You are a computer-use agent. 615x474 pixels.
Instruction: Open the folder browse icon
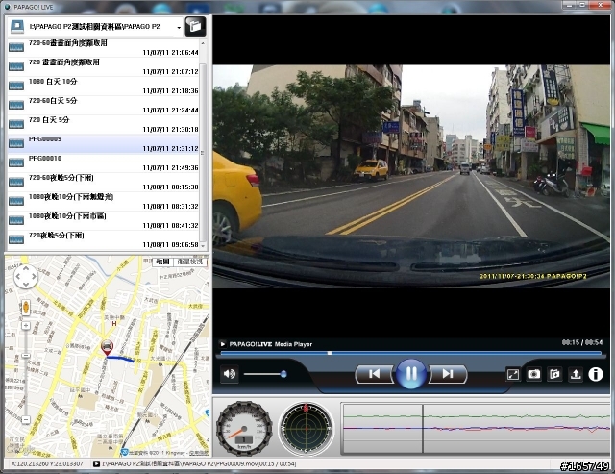coord(195,27)
